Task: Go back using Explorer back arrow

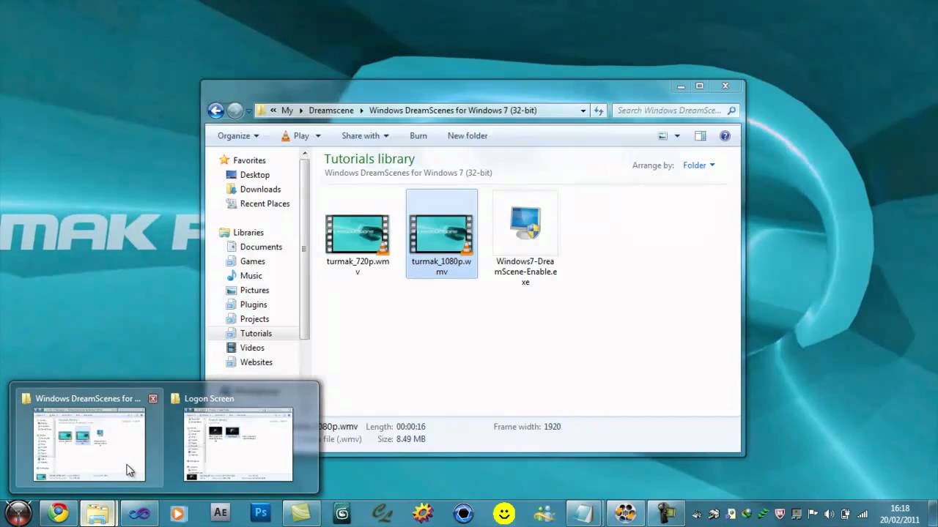Action: click(x=215, y=111)
